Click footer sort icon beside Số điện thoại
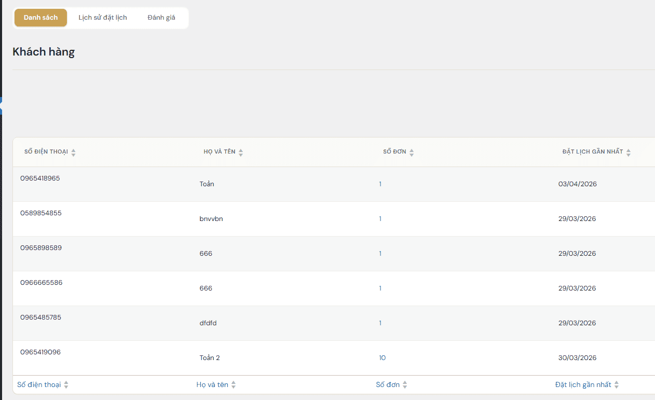 [66, 385]
